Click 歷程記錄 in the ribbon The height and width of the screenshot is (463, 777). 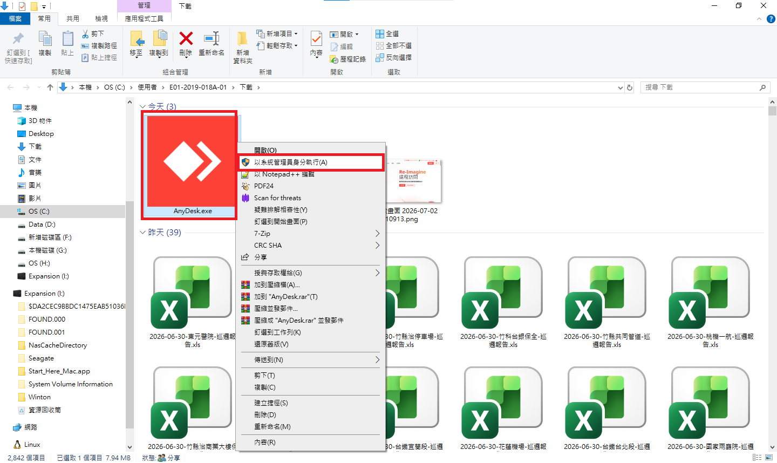tap(348, 59)
